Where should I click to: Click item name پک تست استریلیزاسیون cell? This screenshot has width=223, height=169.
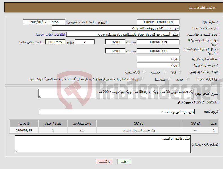pos(139,130)
